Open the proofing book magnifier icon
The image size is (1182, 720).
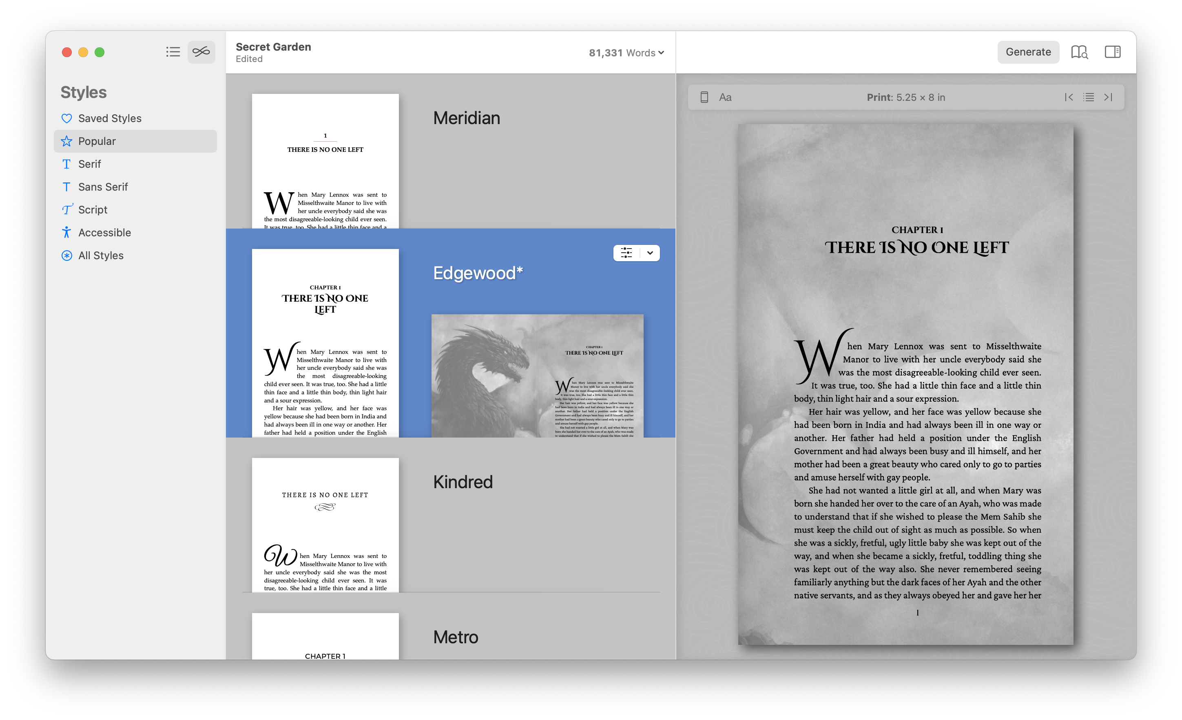pyautogui.click(x=1079, y=52)
